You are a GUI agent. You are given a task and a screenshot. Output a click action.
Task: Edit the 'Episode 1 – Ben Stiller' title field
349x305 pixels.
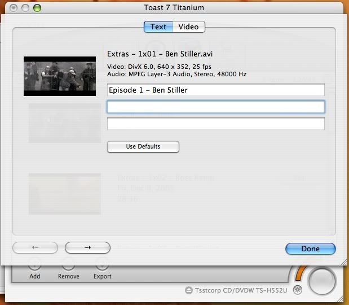click(x=216, y=90)
